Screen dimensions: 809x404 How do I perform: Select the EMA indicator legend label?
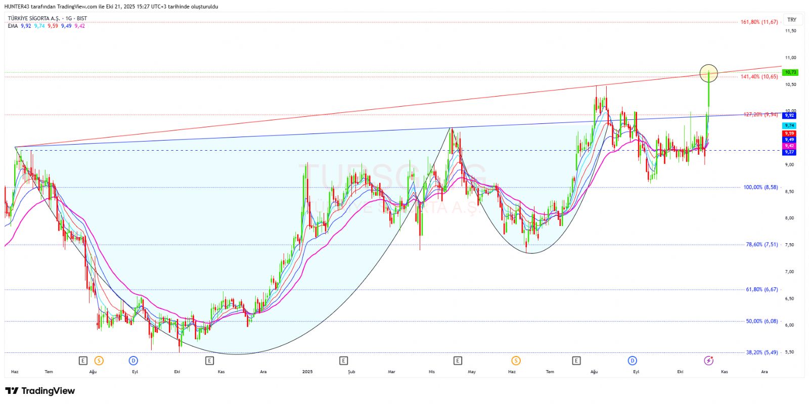click(13, 26)
